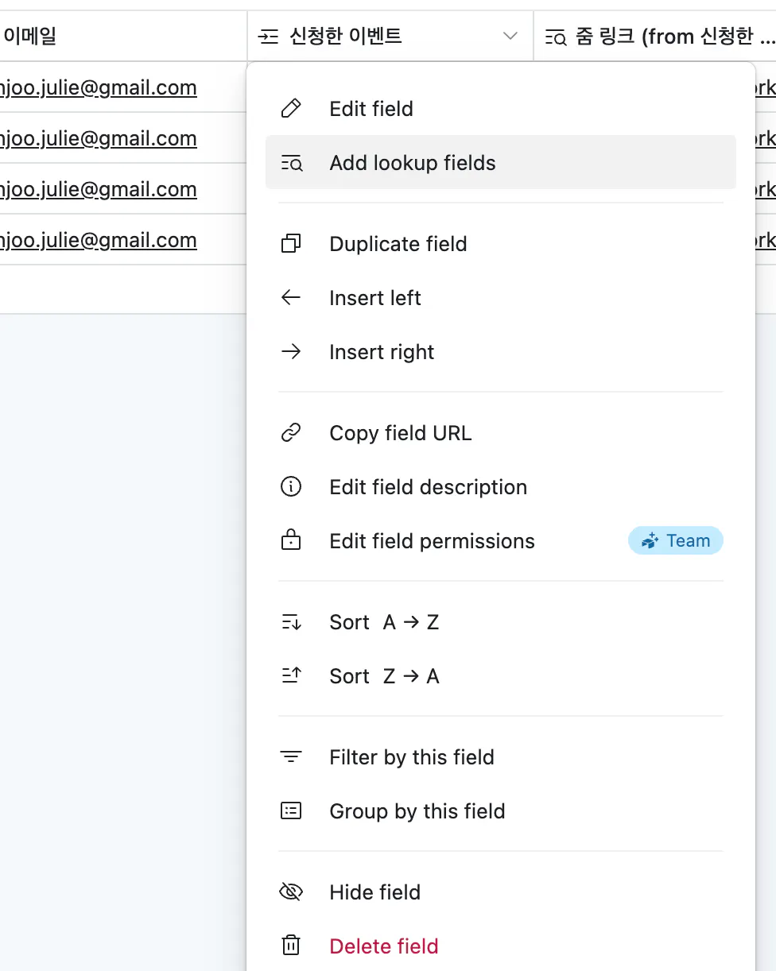Image resolution: width=776 pixels, height=971 pixels.
Task: Click the left arrow Insert left icon
Action: coord(292,298)
